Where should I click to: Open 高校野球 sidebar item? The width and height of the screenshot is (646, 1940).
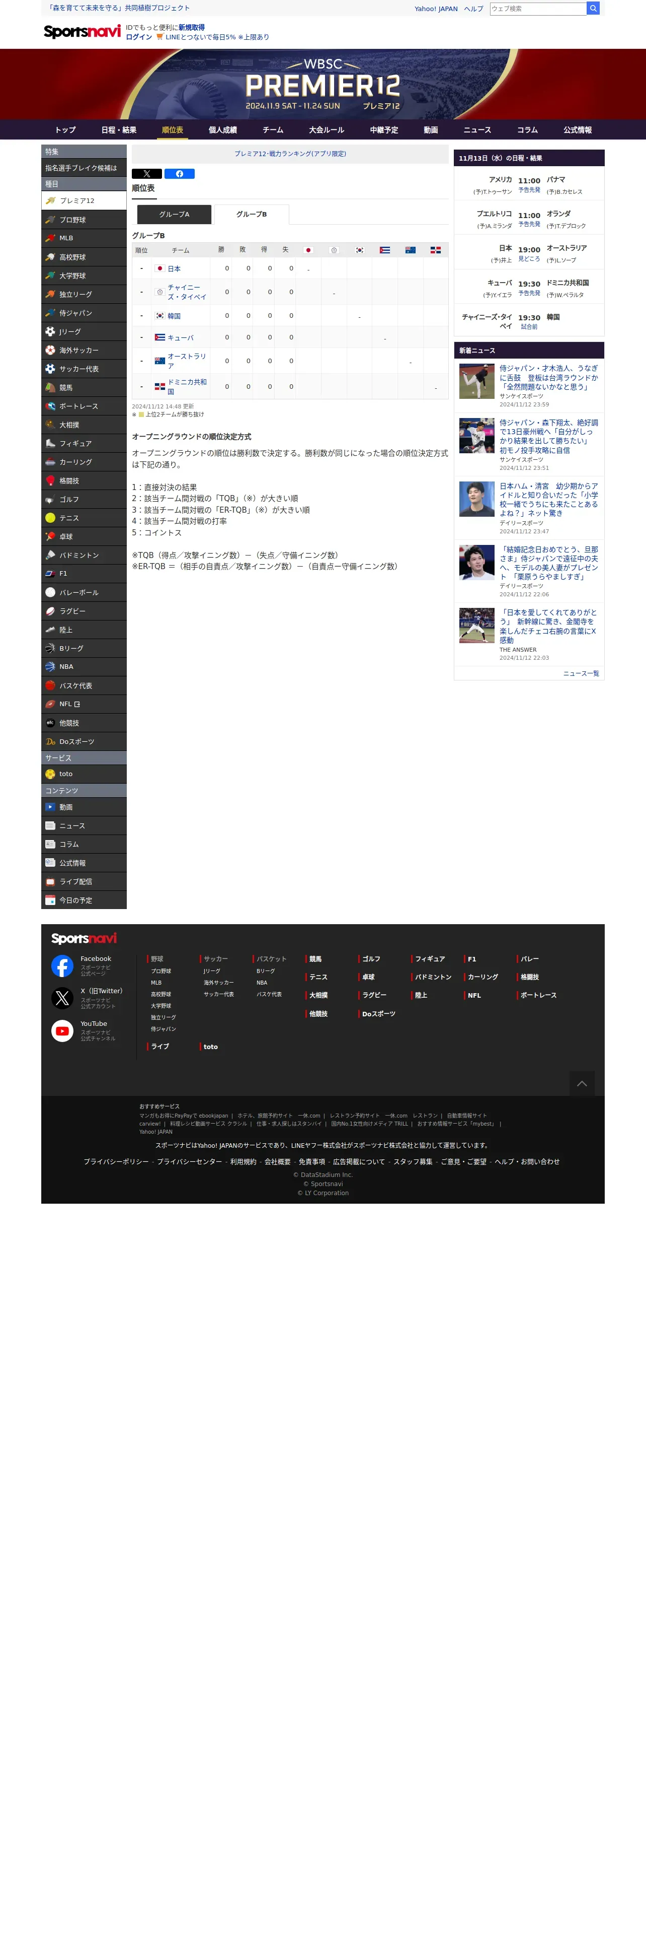tap(84, 257)
